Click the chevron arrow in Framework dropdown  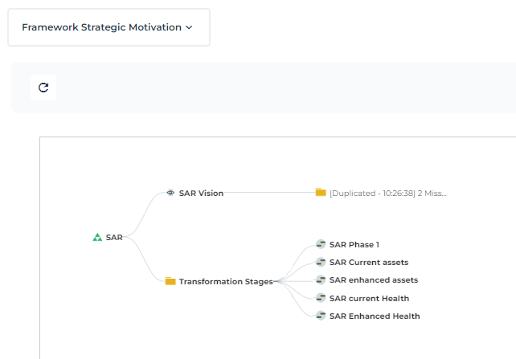coord(189,27)
